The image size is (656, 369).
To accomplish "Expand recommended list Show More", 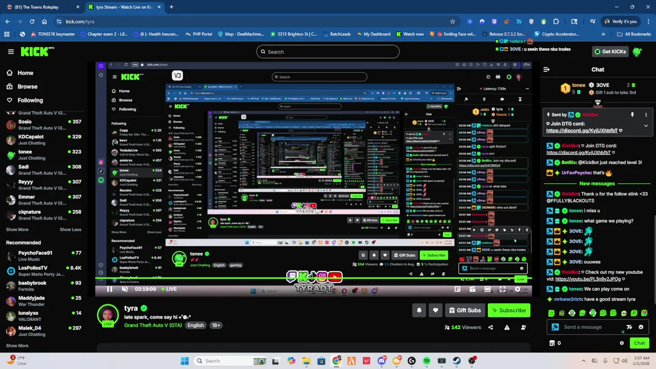I will [x=17, y=345].
